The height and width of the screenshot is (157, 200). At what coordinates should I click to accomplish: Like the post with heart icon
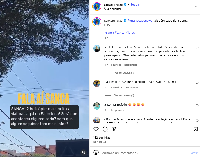[96, 129]
